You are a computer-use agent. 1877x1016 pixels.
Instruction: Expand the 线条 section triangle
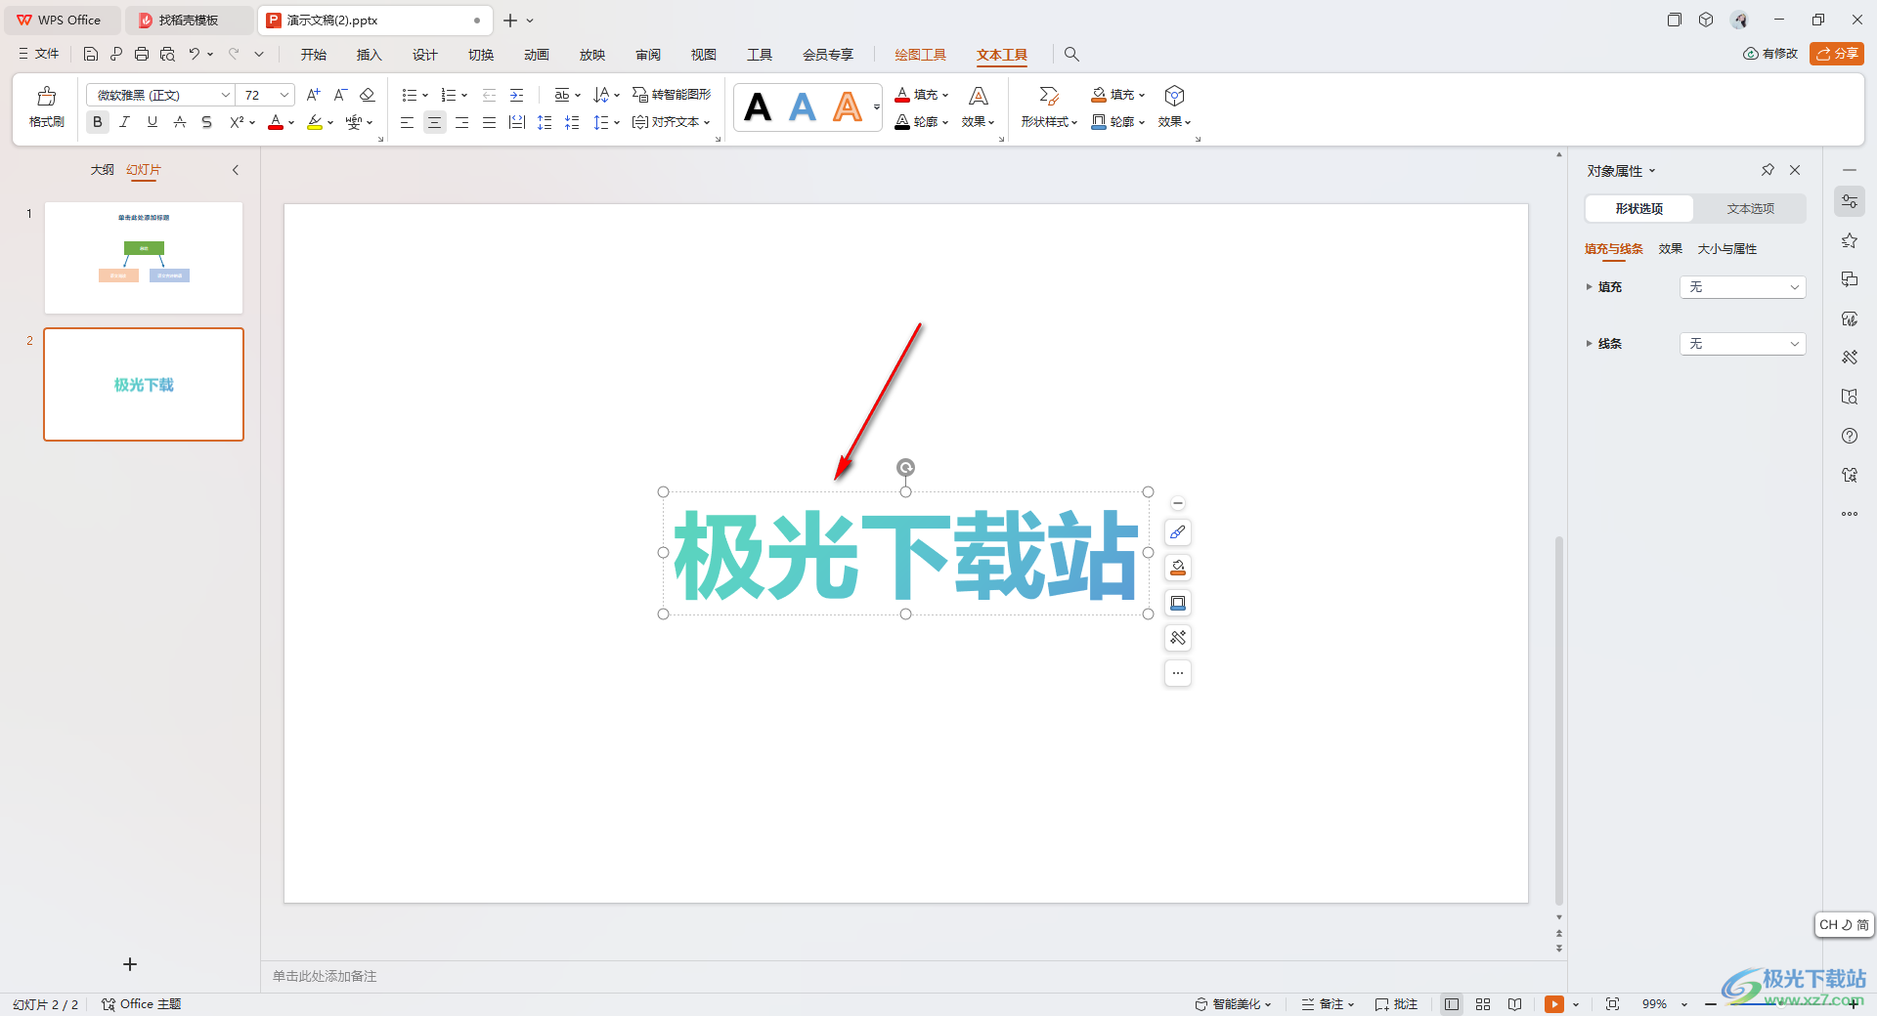click(x=1589, y=344)
